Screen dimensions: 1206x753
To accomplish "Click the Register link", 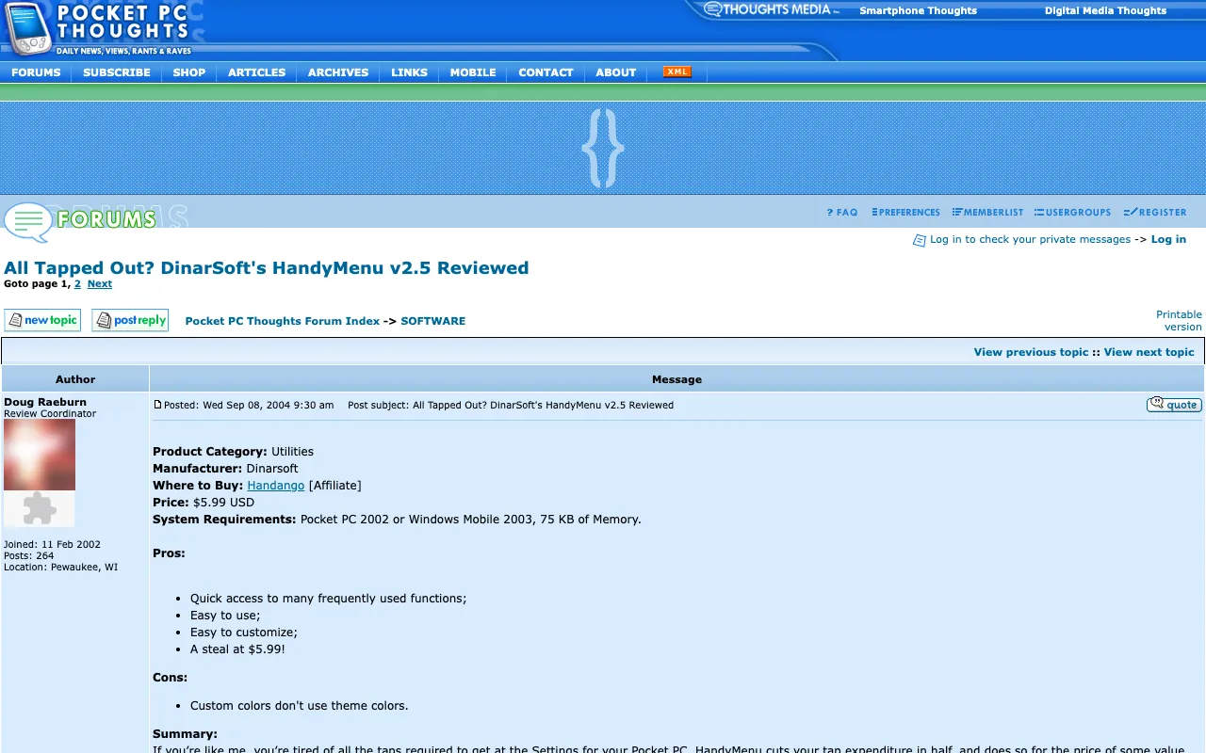I will click(x=1155, y=213).
